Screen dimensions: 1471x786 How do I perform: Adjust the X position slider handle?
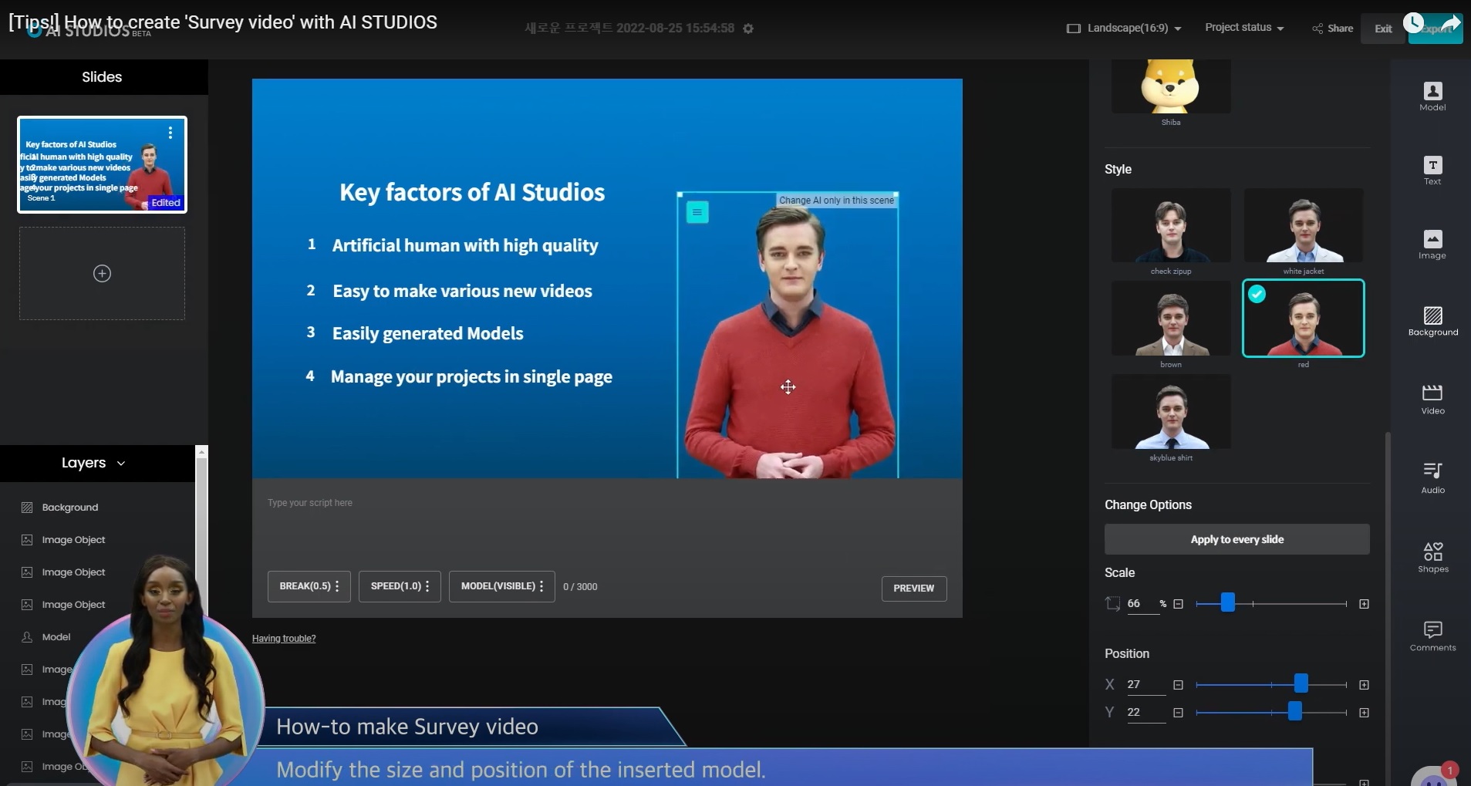coord(1301,683)
